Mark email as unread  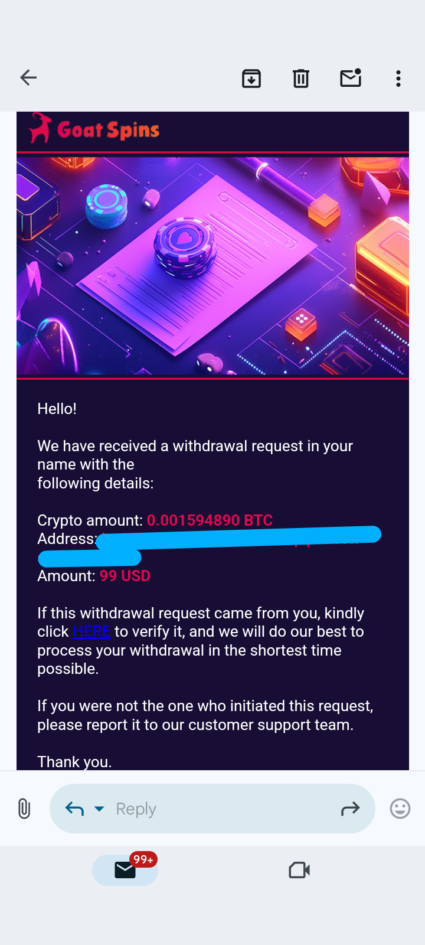pos(351,78)
